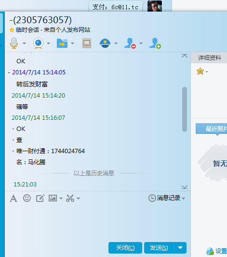Image resolution: width=227 pixels, height=257 pixels.
Task: Click the timestamp 15:21:03
Action: pyautogui.click(x=25, y=185)
